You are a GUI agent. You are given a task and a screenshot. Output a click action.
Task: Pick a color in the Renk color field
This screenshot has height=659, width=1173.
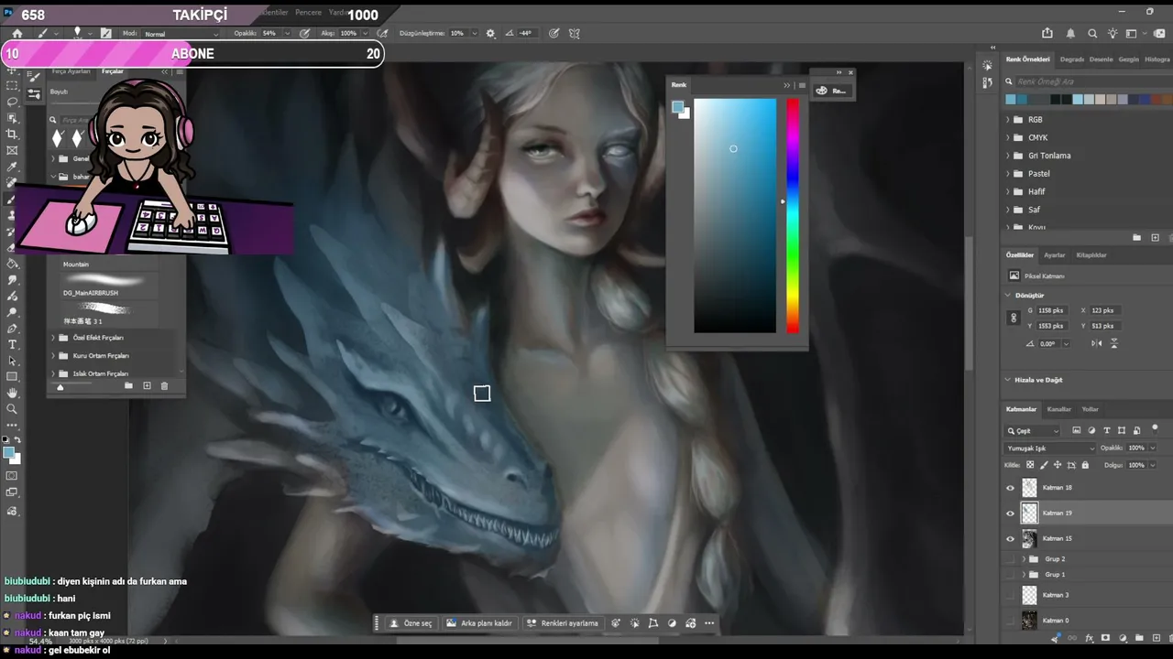tap(735, 216)
